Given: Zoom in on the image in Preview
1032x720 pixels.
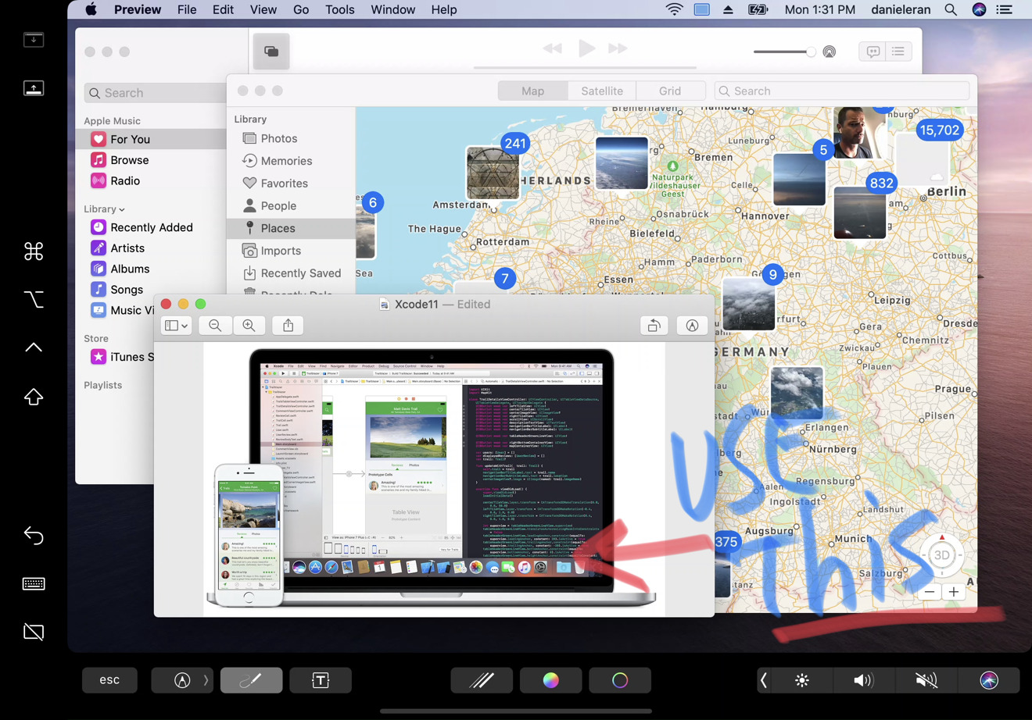Looking at the screenshot, I should pyautogui.click(x=249, y=326).
